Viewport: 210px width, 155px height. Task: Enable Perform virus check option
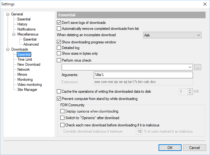[59, 60]
